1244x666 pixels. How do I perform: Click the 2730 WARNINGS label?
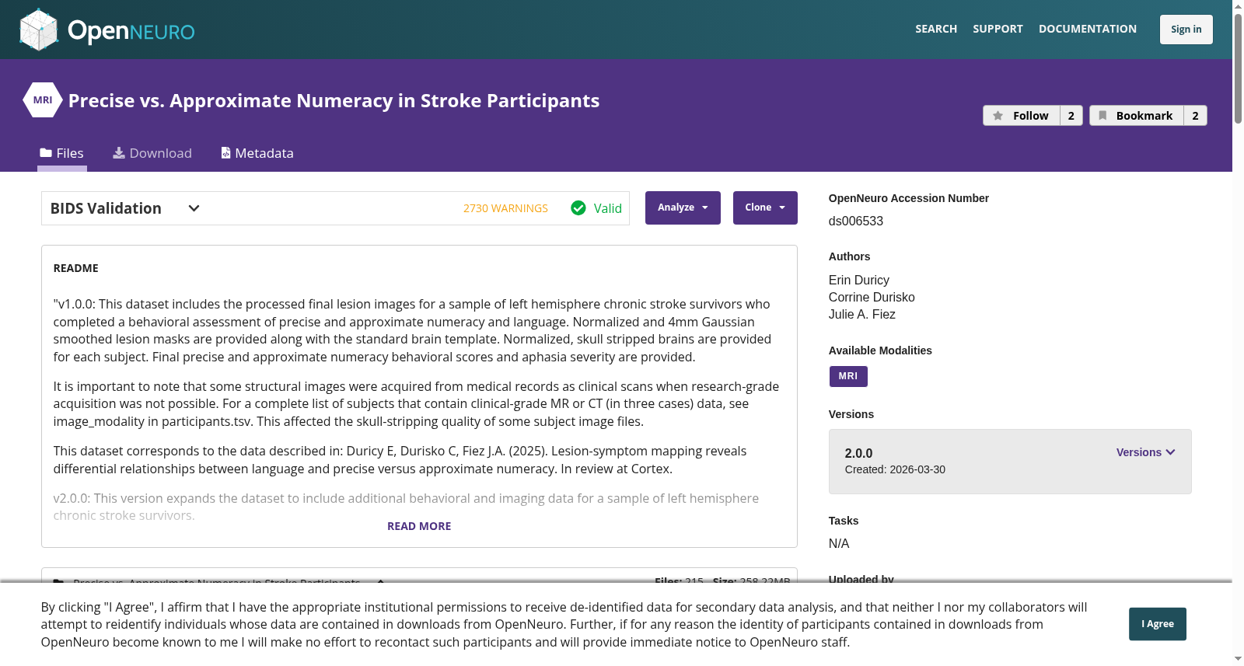click(505, 208)
